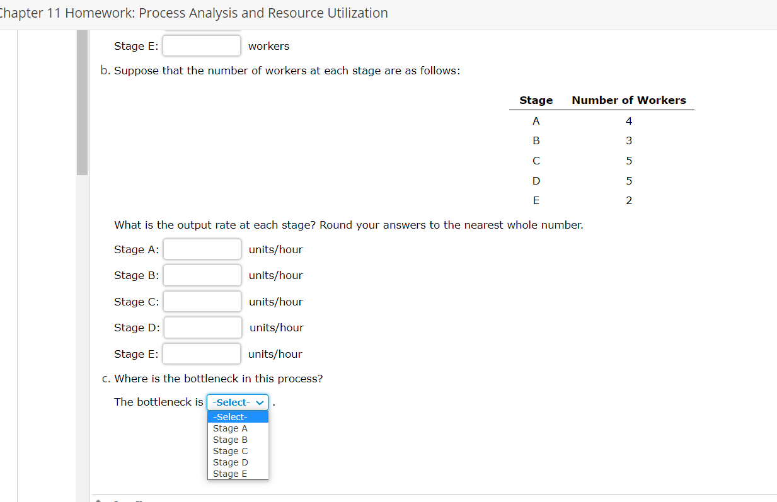Click the worker count 2 for Stage E
The height and width of the screenshot is (502, 777).
pos(629,201)
